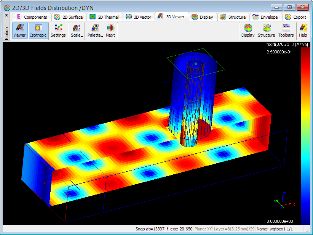Open the Toolbars icon
Screen dimensions: 313x235
click(x=286, y=31)
